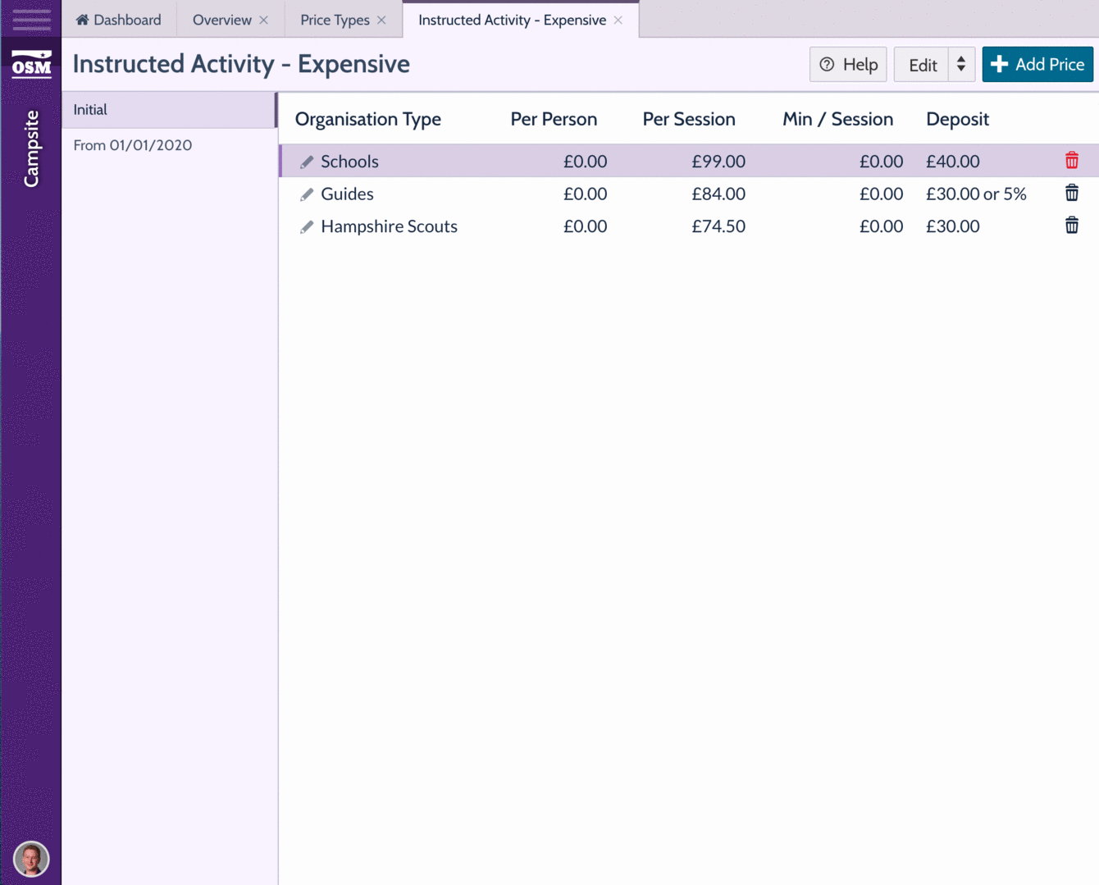Expand the Edit dropdown arrows

tap(961, 65)
